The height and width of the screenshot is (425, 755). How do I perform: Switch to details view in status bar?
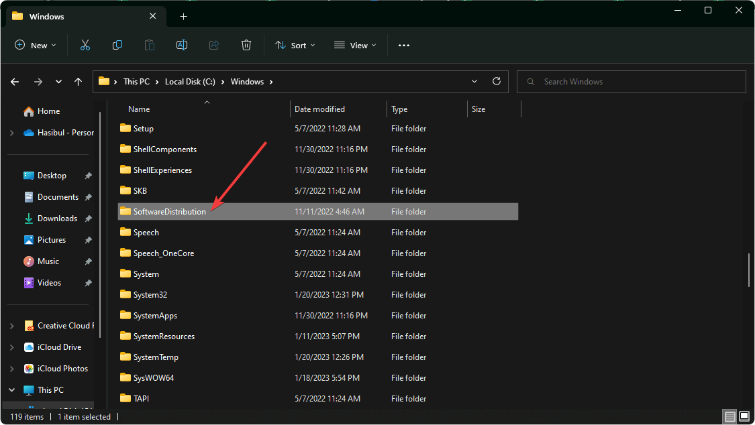[730, 416]
